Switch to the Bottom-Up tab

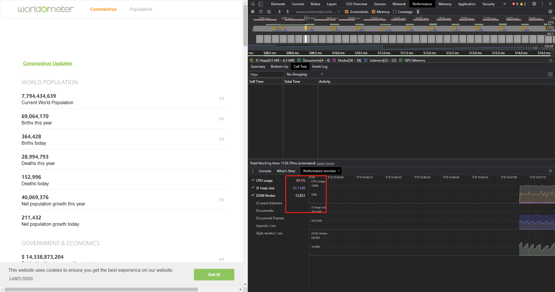[x=280, y=67]
